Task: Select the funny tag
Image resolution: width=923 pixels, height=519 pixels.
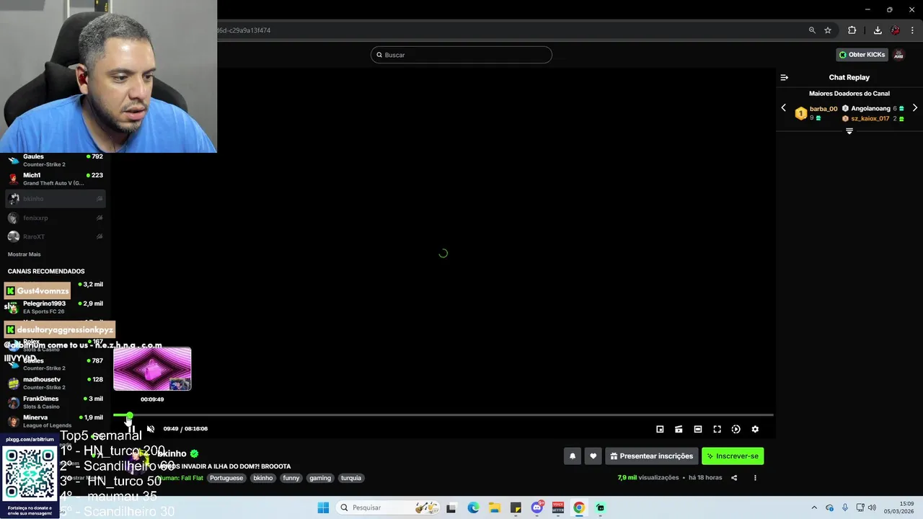Action: point(291,478)
